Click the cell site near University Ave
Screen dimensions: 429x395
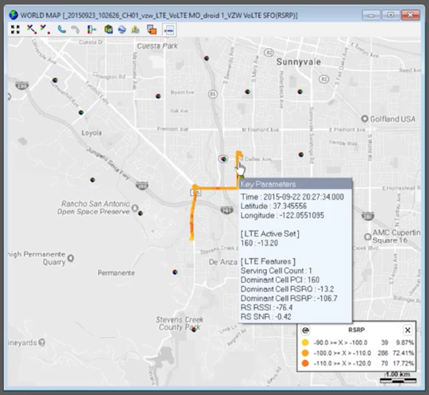point(55,80)
